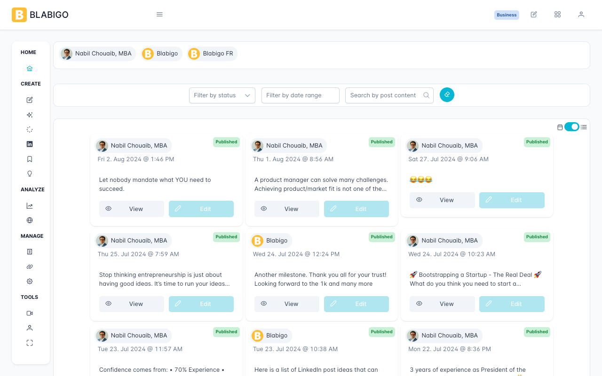The width and height of the screenshot is (602, 376).
Task: View the Wed 24. Jul 10:23 AM post
Action: (x=442, y=304)
